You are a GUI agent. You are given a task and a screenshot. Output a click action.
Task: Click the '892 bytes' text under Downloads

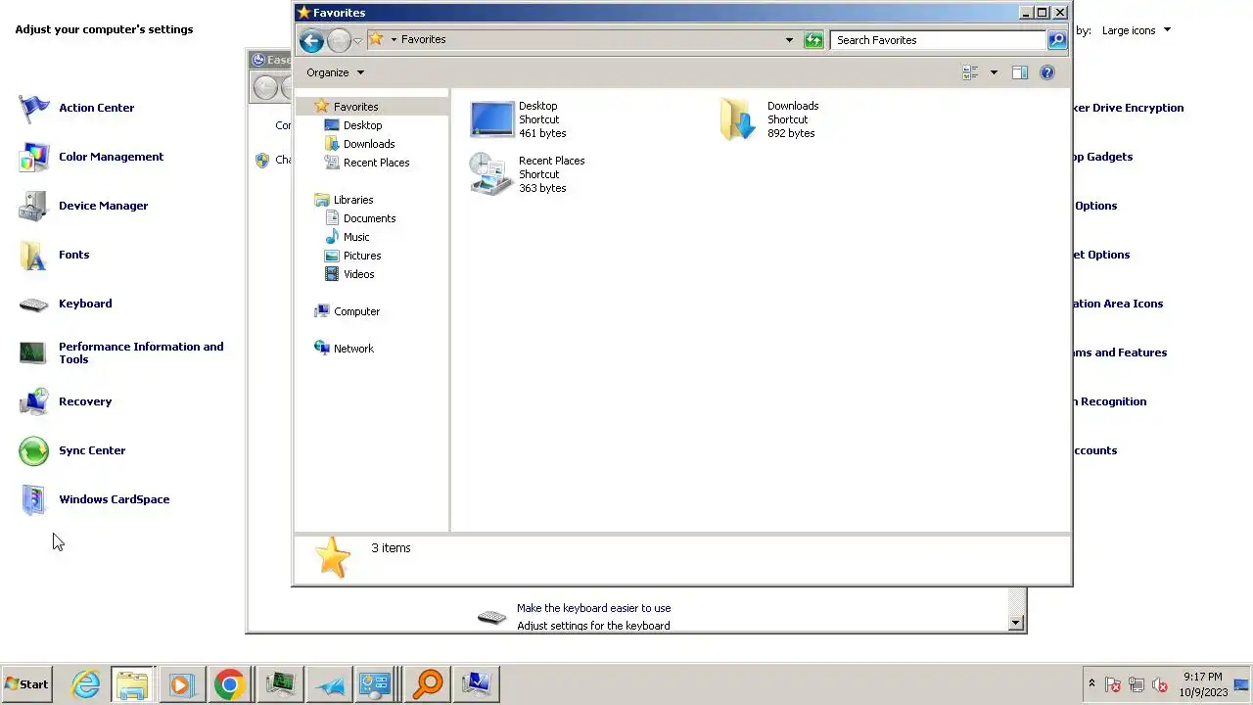(x=791, y=133)
